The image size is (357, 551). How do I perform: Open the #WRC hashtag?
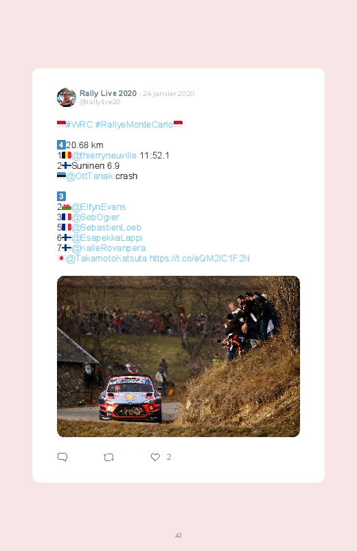(79, 124)
